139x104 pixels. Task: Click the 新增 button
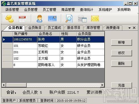[121, 42]
